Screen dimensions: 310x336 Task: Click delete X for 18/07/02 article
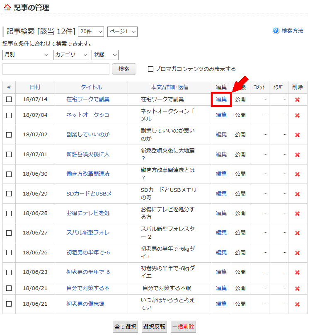(x=297, y=135)
